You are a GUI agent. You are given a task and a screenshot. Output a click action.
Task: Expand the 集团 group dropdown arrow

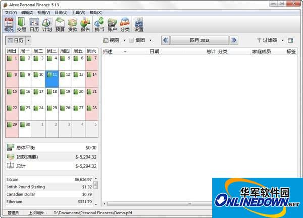150,40
